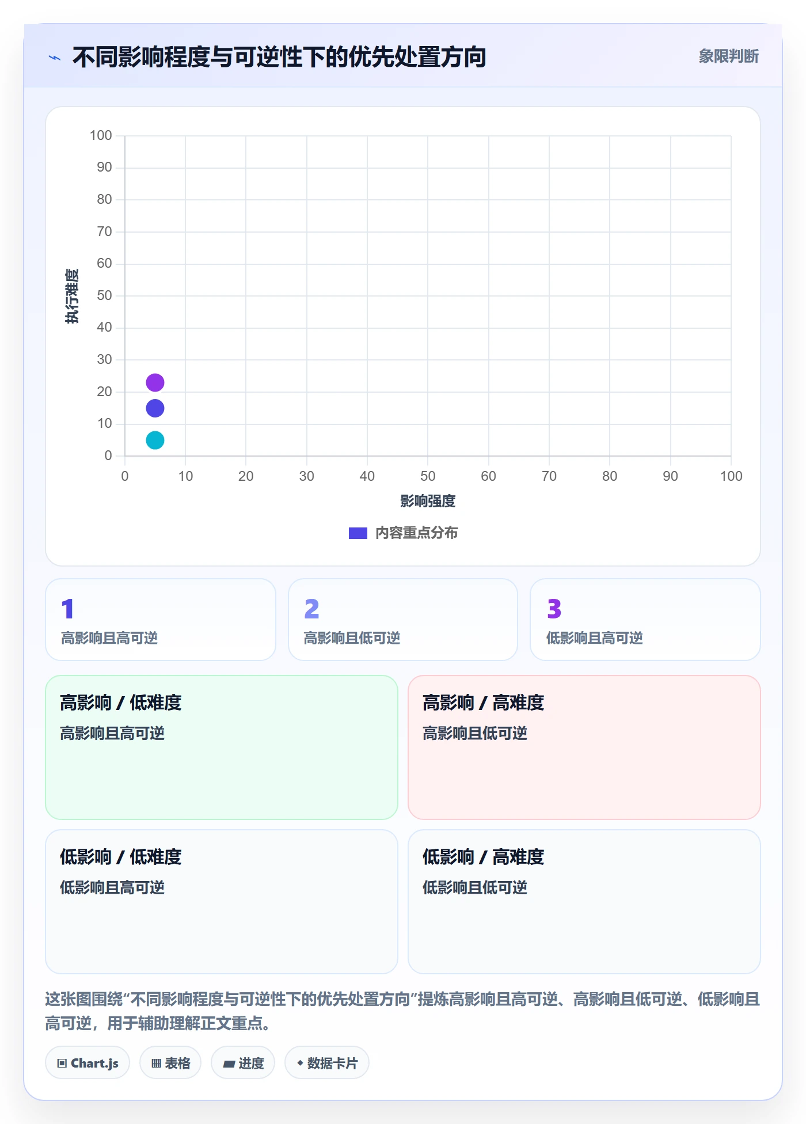Select the green 高影响 / 低难度 quadrant
Image resolution: width=806 pixels, height=1124 pixels.
pos(222,747)
